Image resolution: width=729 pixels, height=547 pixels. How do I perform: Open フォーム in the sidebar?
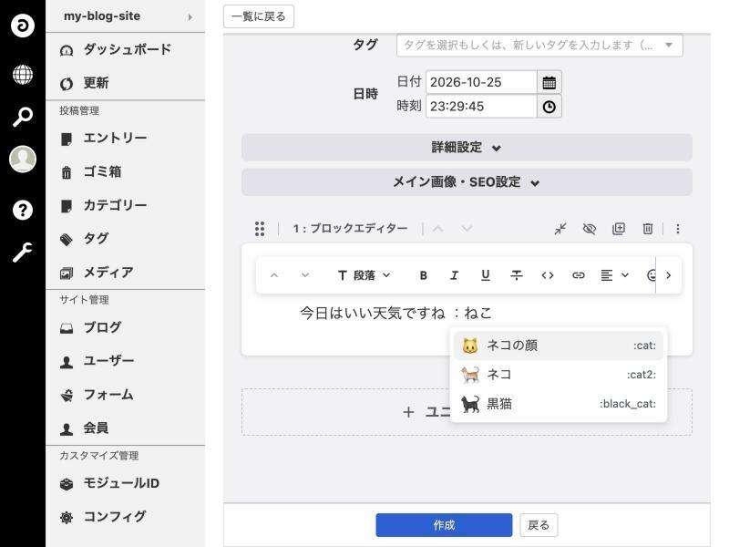point(126,395)
